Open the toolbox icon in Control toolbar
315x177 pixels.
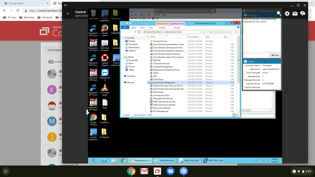295,13
